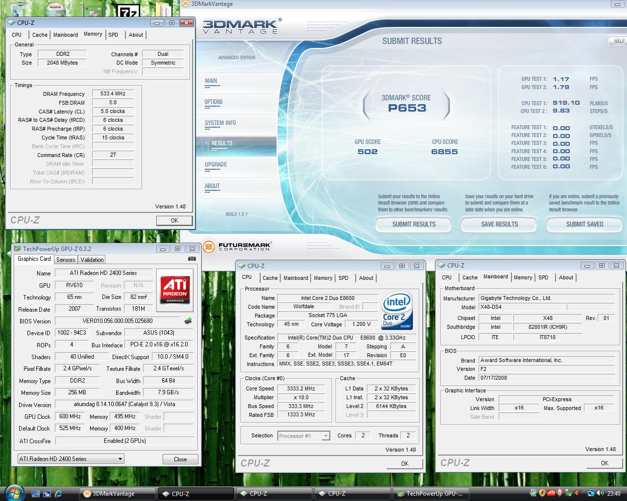
Task: Open Cache tab in CPU-Z Memory window
Action: 40,35
